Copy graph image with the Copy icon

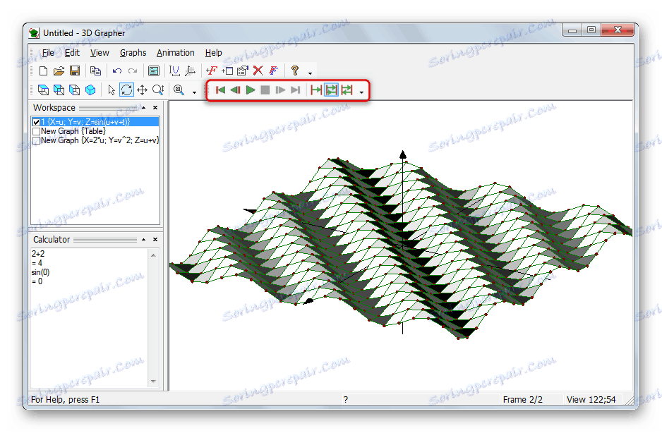click(x=95, y=71)
